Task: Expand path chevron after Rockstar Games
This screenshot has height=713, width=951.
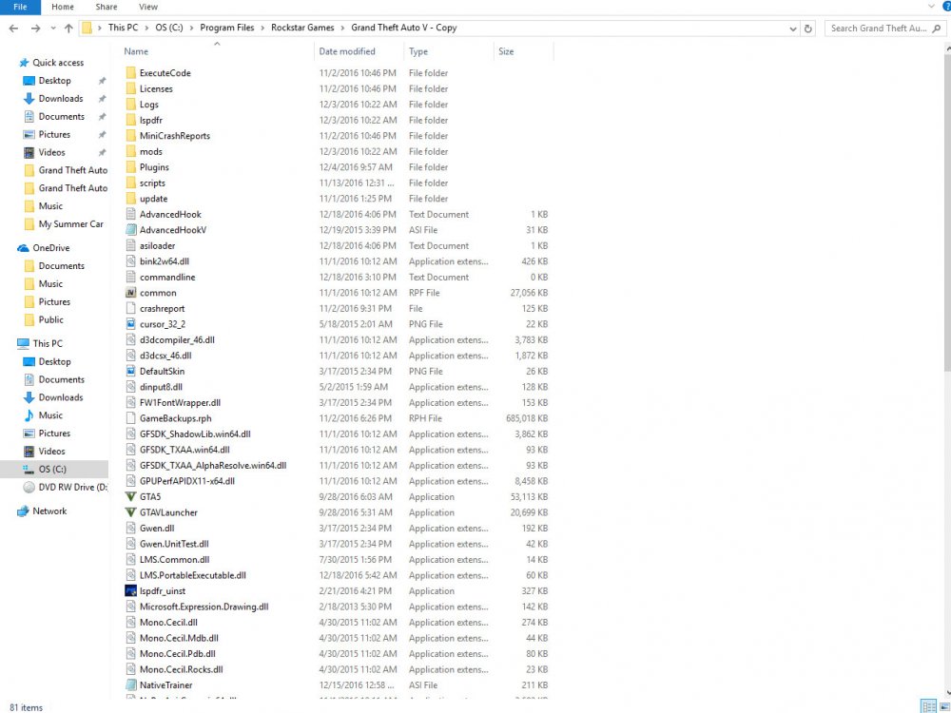Action: [342, 28]
